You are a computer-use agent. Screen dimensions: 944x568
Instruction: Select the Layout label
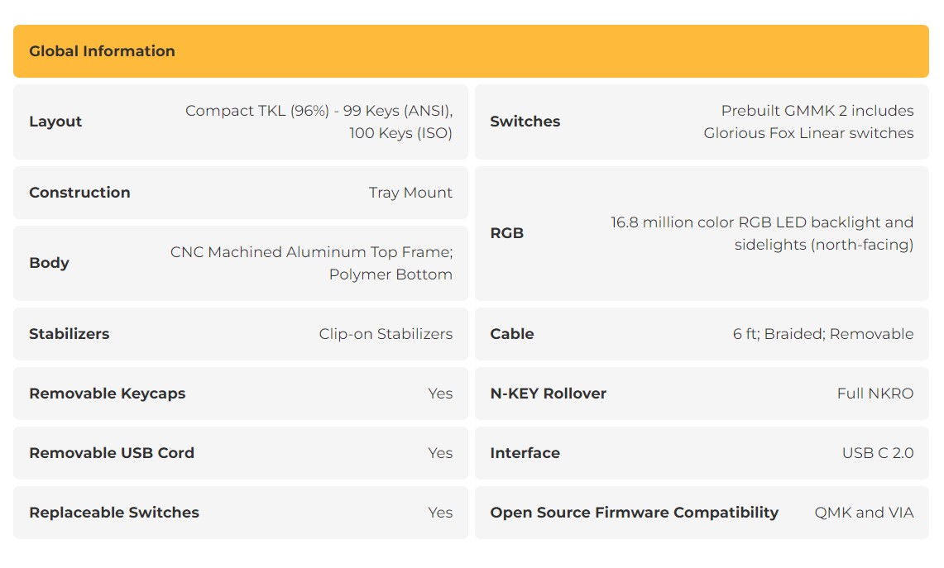click(x=55, y=122)
